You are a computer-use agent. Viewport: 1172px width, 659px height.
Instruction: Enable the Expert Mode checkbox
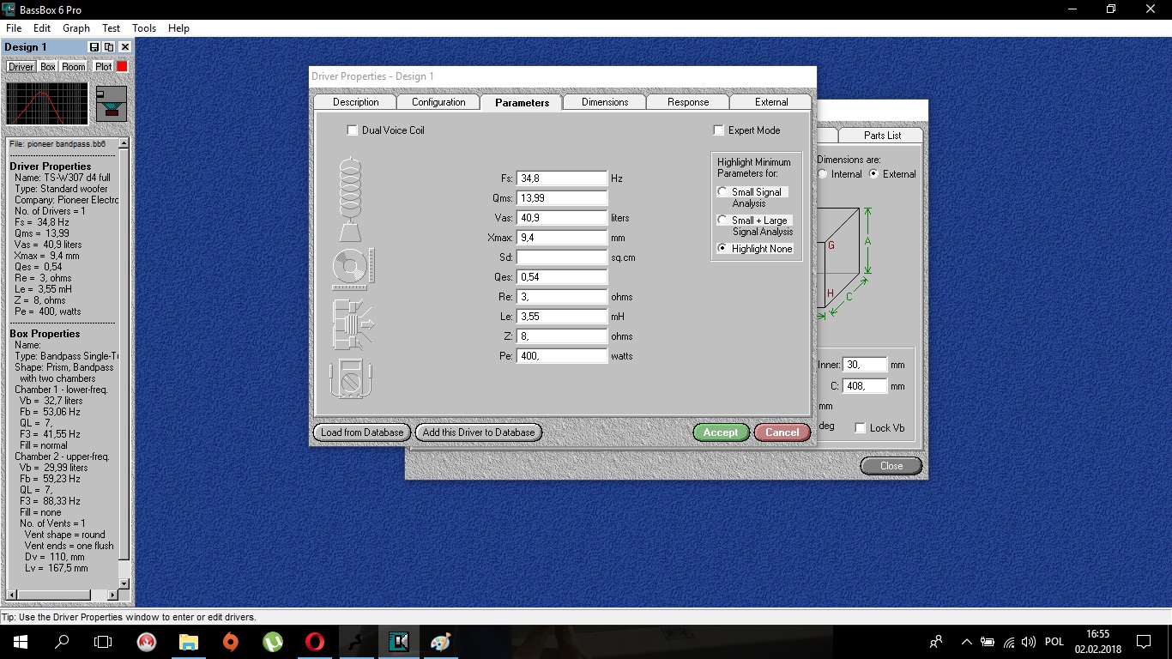click(x=719, y=130)
